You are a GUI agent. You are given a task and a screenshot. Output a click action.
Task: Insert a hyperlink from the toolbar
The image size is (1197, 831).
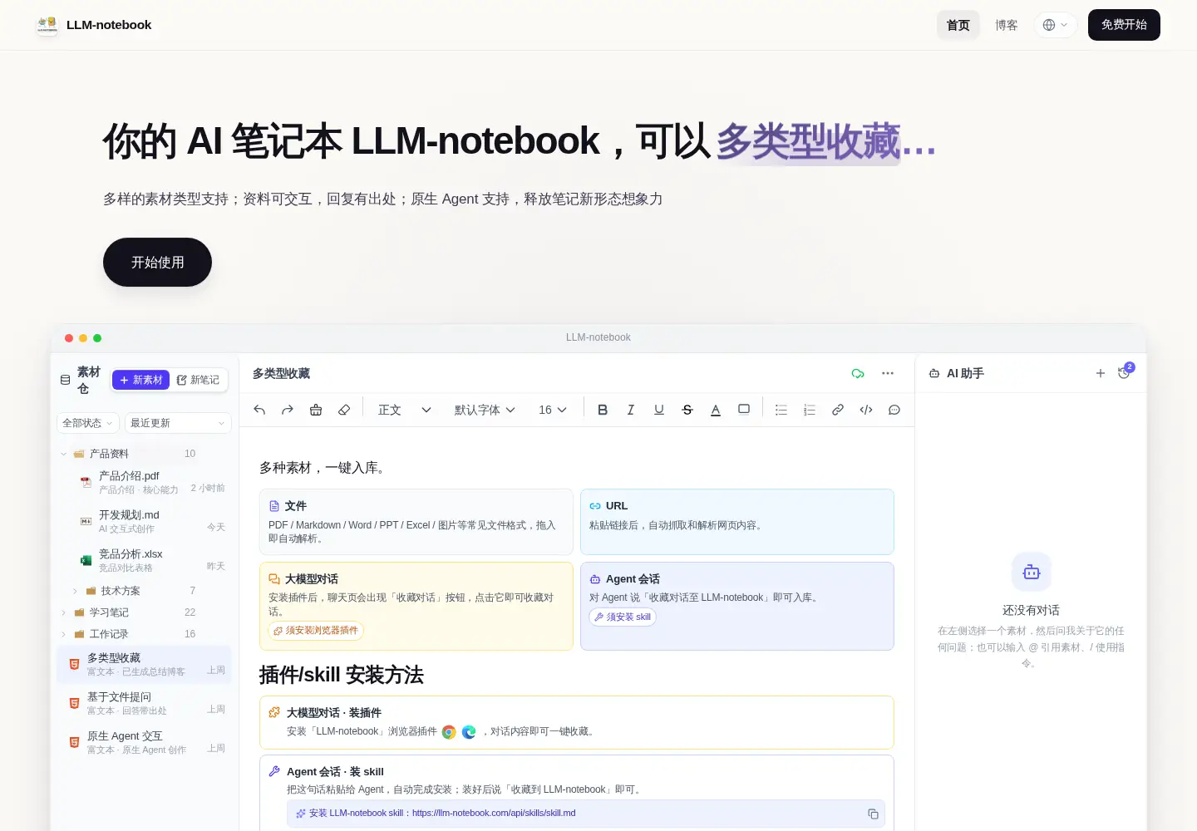pos(838,410)
